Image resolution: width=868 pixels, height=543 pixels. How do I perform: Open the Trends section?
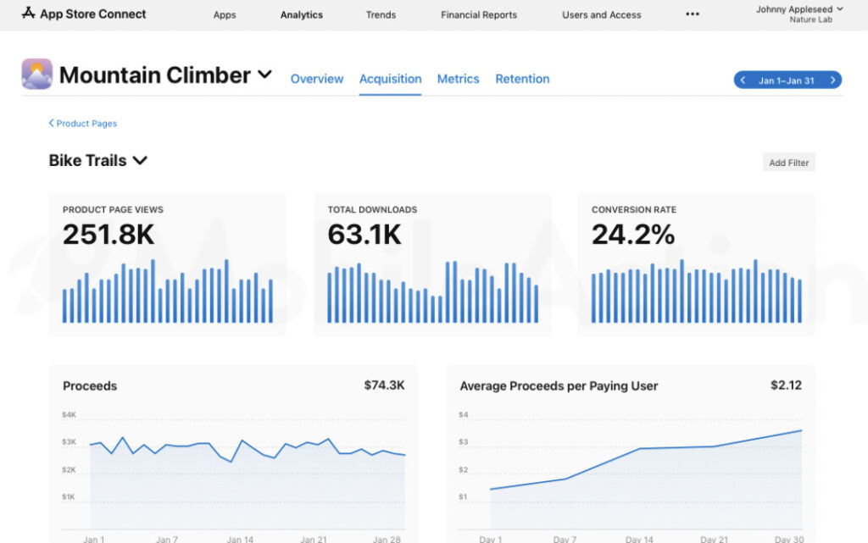[381, 15]
